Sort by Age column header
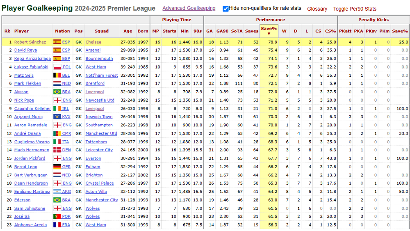This screenshot has width=410, height=231. click(128, 31)
